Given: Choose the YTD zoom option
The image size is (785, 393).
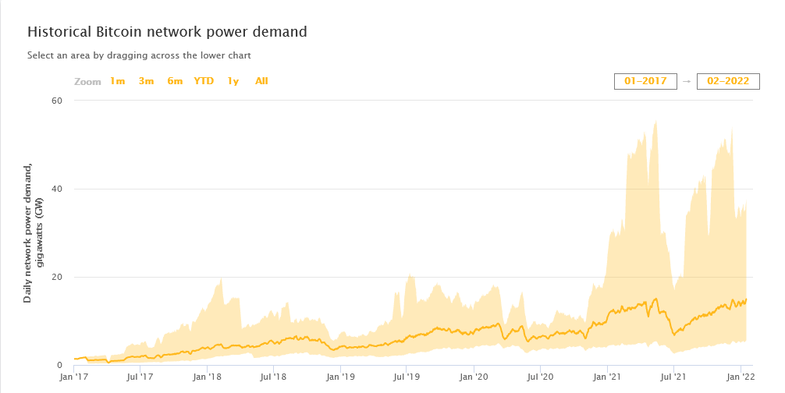Looking at the screenshot, I should 204,81.
